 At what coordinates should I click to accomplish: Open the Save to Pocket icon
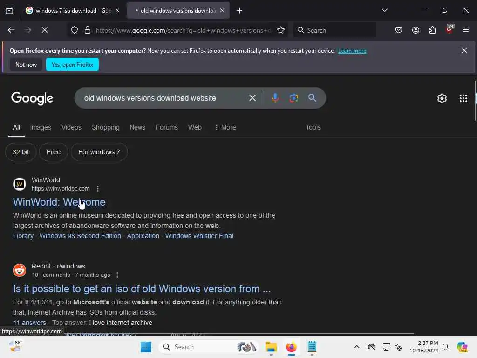(399, 30)
